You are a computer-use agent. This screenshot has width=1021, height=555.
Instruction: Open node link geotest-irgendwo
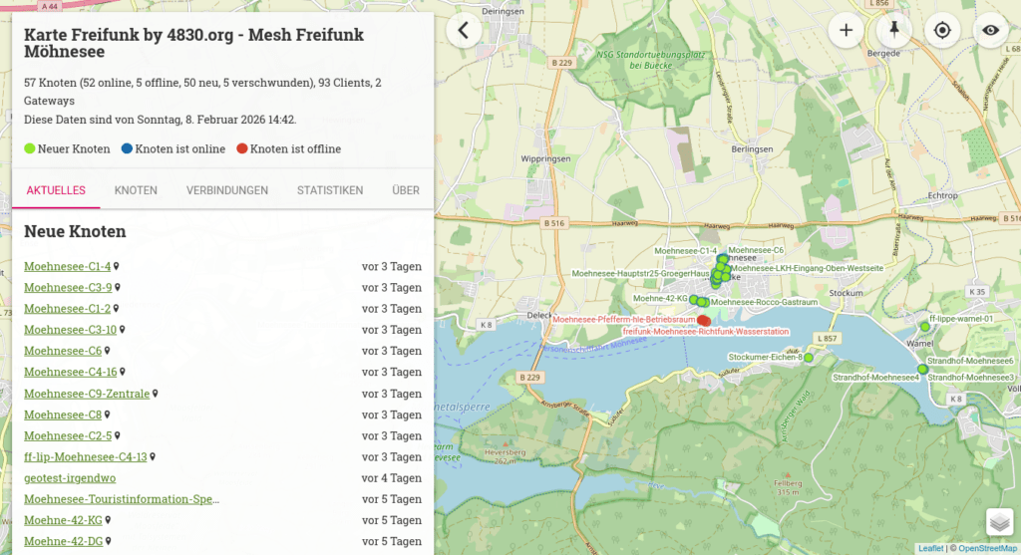pyautogui.click(x=71, y=478)
